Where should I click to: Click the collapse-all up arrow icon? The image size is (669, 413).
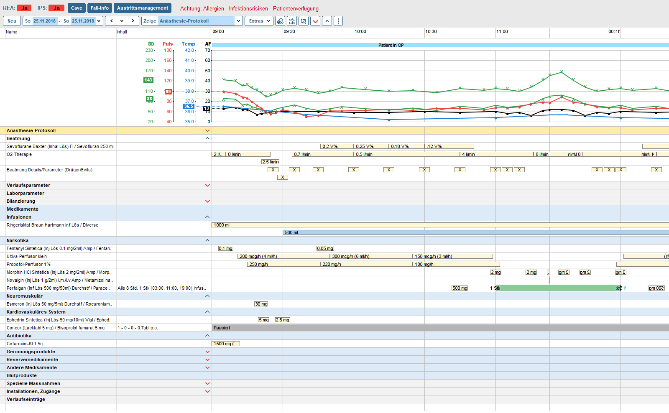(x=327, y=21)
